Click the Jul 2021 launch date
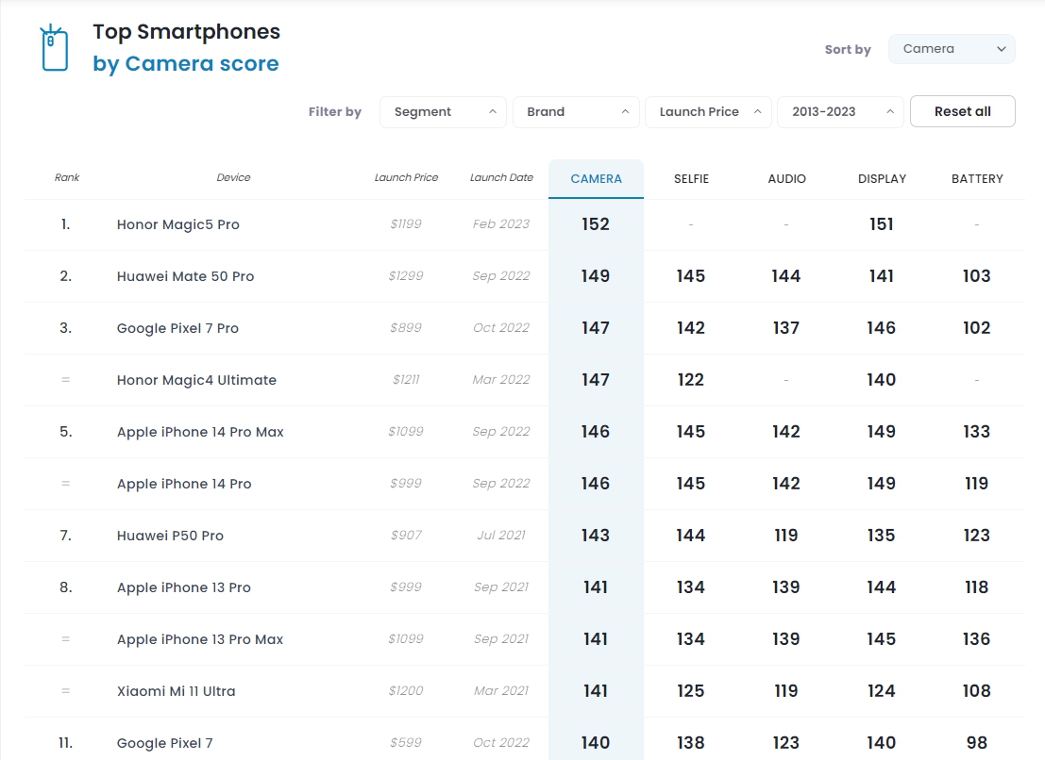 [x=501, y=536]
